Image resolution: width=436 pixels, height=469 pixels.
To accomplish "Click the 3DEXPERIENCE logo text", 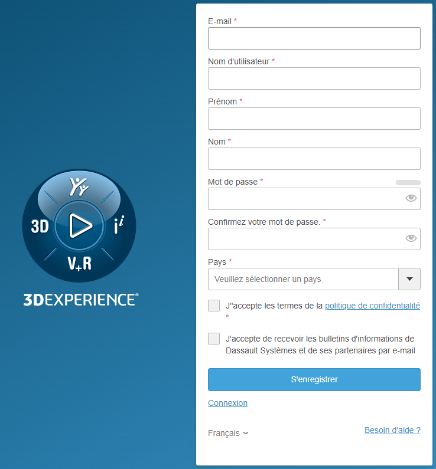I will tap(81, 300).
